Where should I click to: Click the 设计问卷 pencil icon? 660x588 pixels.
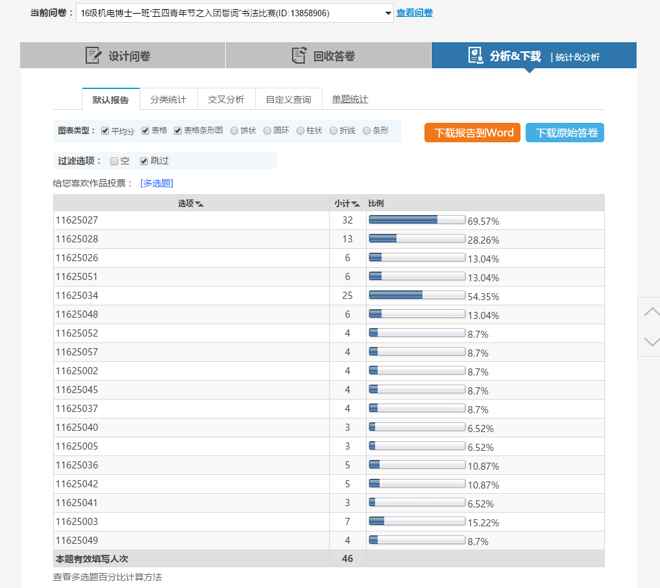pos(94,55)
